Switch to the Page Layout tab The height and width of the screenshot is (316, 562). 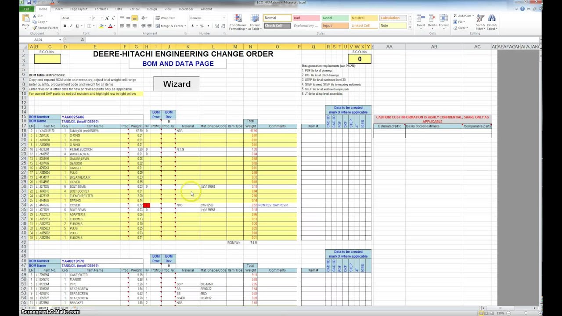point(79,9)
